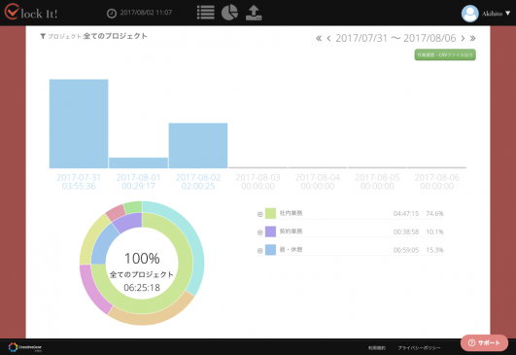
Task: Jump forward with double right arrows
Action: click(x=472, y=39)
